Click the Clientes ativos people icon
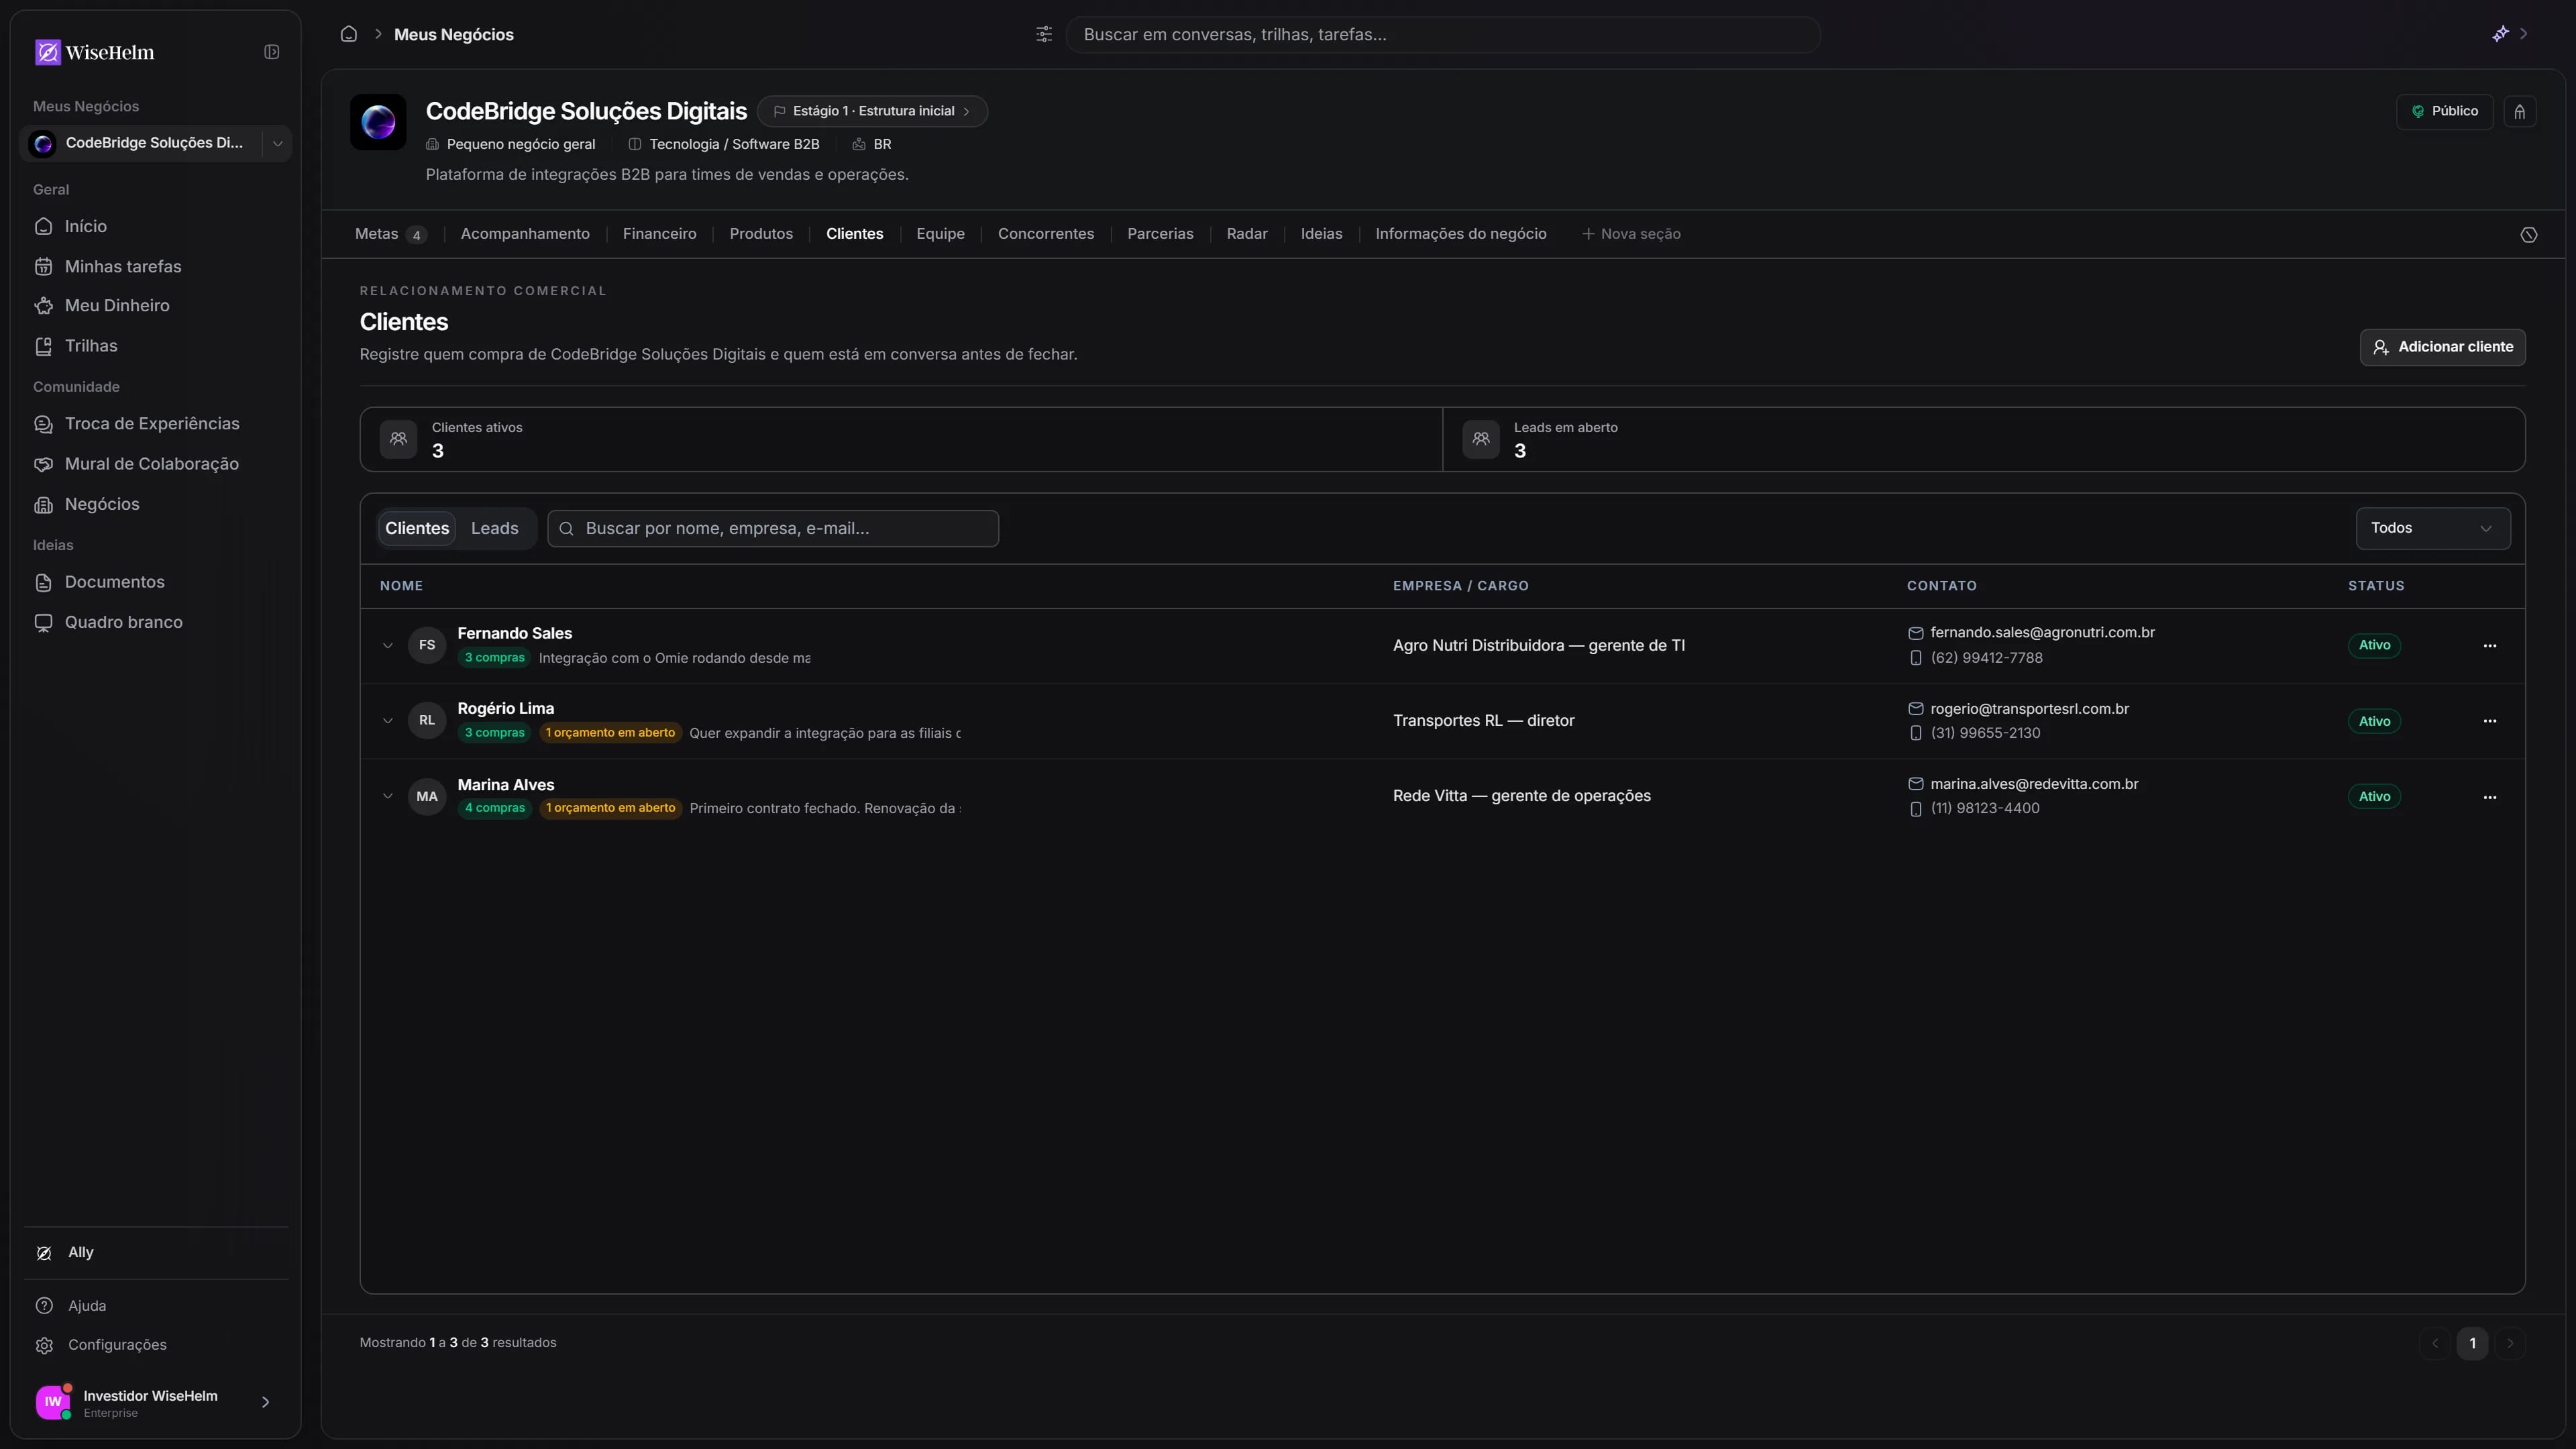The width and height of the screenshot is (2576, 1449). (398, 439)
